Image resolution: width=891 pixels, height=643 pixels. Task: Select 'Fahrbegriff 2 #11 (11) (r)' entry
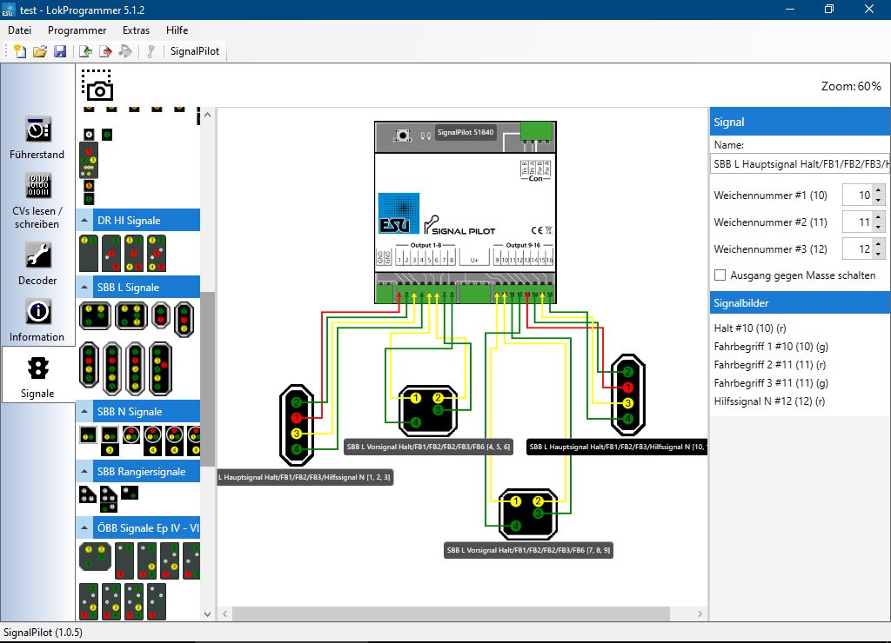tap(770, 364)
